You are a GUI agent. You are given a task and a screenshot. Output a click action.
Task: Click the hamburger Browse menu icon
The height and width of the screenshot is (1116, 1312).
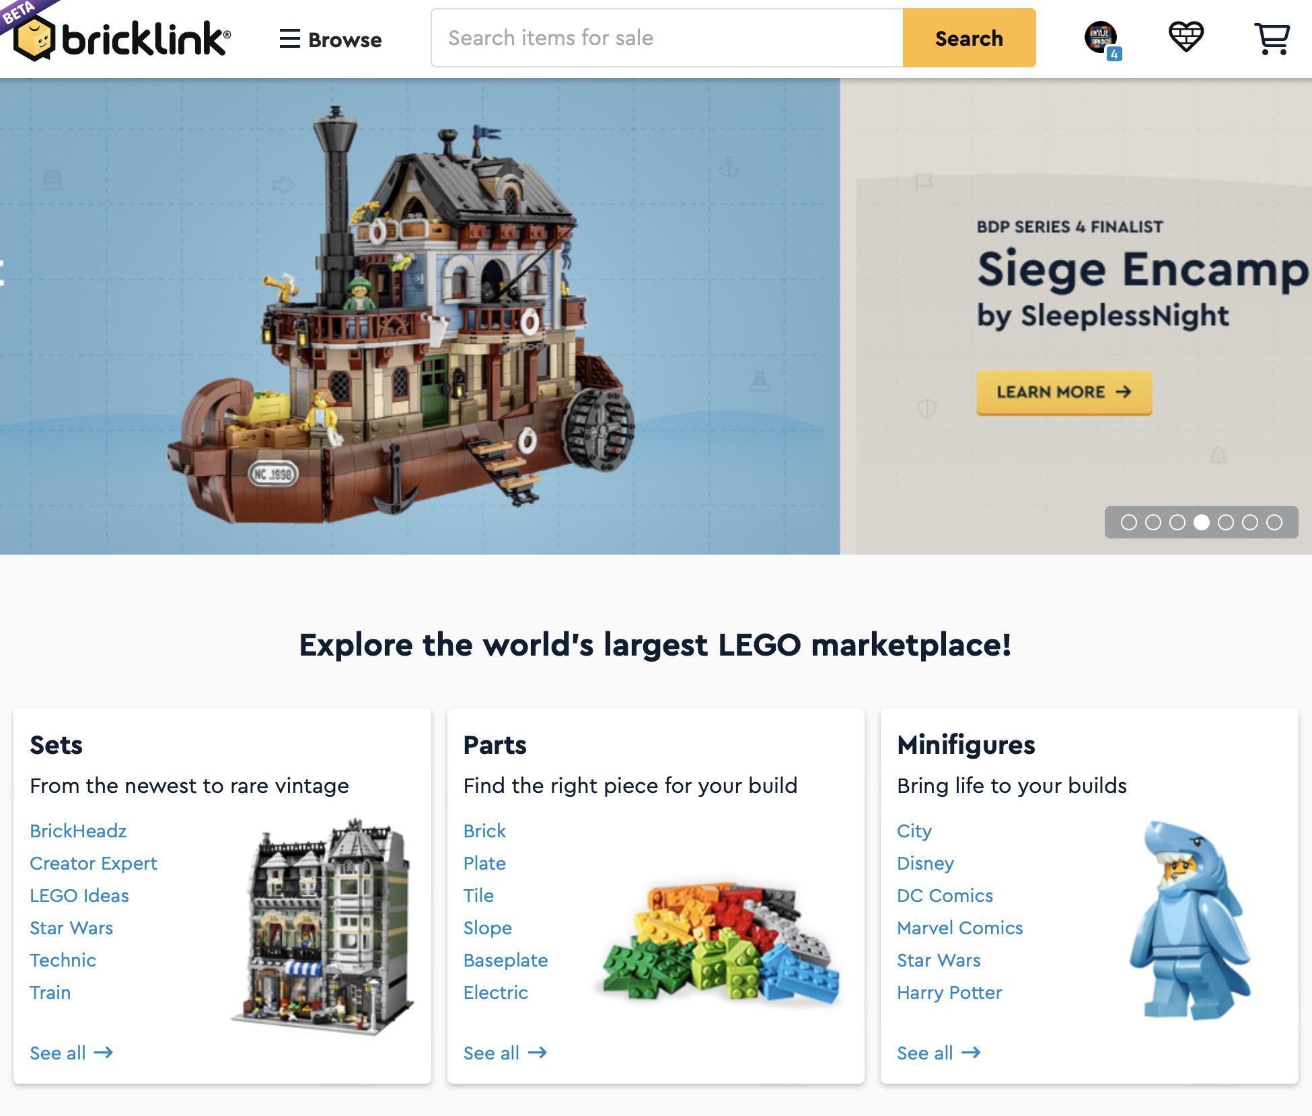tap(289, 39)
